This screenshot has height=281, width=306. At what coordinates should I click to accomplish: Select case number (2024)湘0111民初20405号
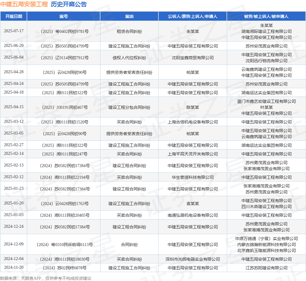pyautogui.click(x=65, y=216)
